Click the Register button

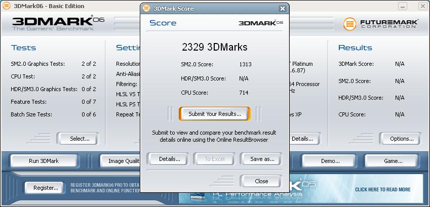pos(44,188)
